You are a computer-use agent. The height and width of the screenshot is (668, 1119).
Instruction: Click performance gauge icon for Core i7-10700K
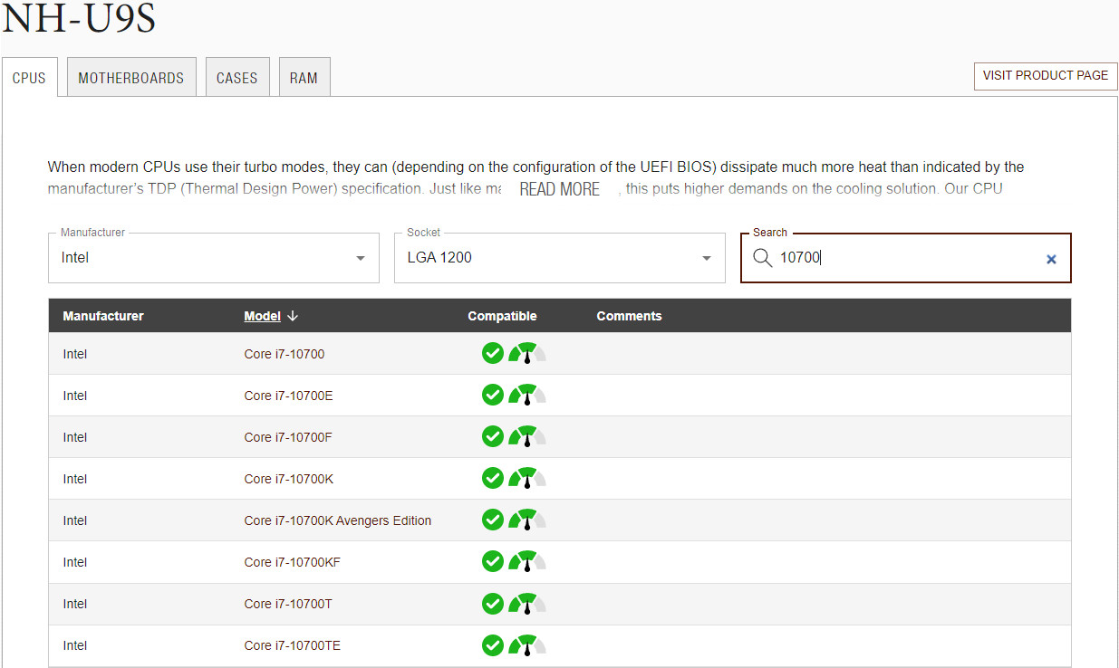(x=526, y=478)
